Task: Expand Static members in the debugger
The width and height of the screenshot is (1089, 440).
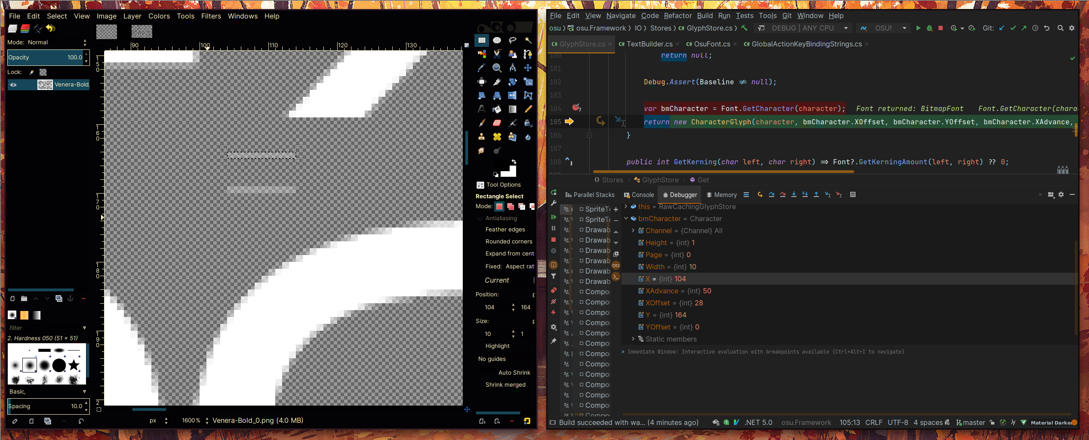Action: coord(633,339)
